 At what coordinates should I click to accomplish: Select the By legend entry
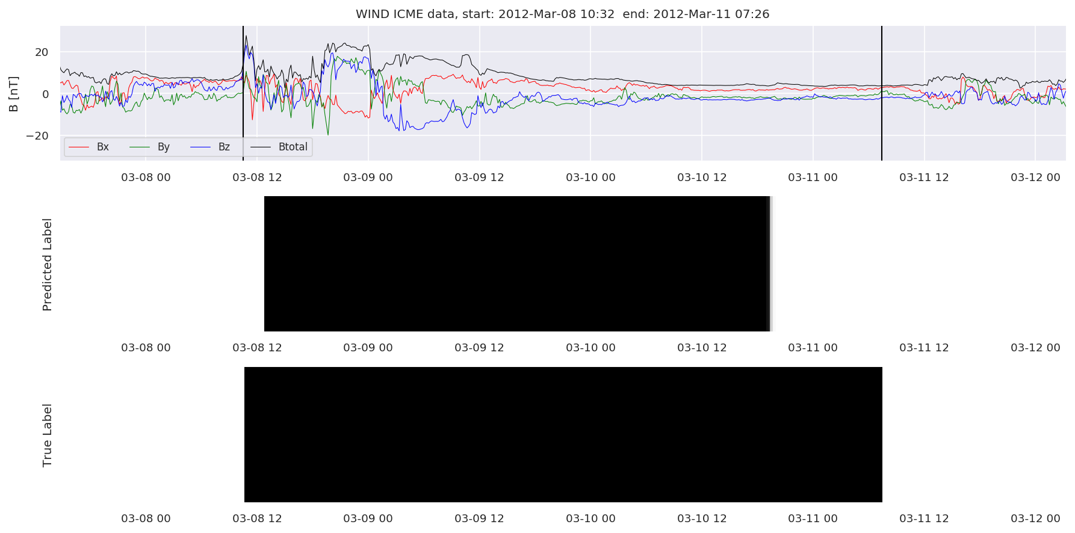point(149,147)
